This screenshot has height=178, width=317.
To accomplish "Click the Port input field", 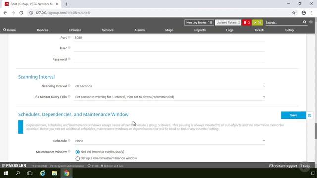I will (169, 38).
